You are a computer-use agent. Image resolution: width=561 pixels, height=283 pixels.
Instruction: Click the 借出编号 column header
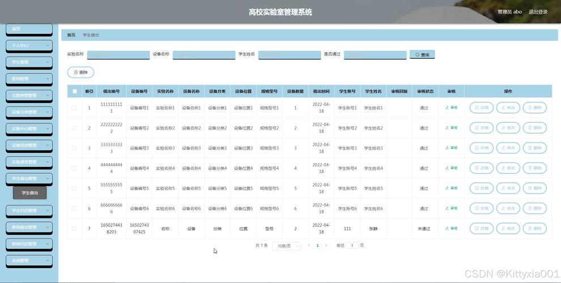pyautogui.click(x=111, y=92)
